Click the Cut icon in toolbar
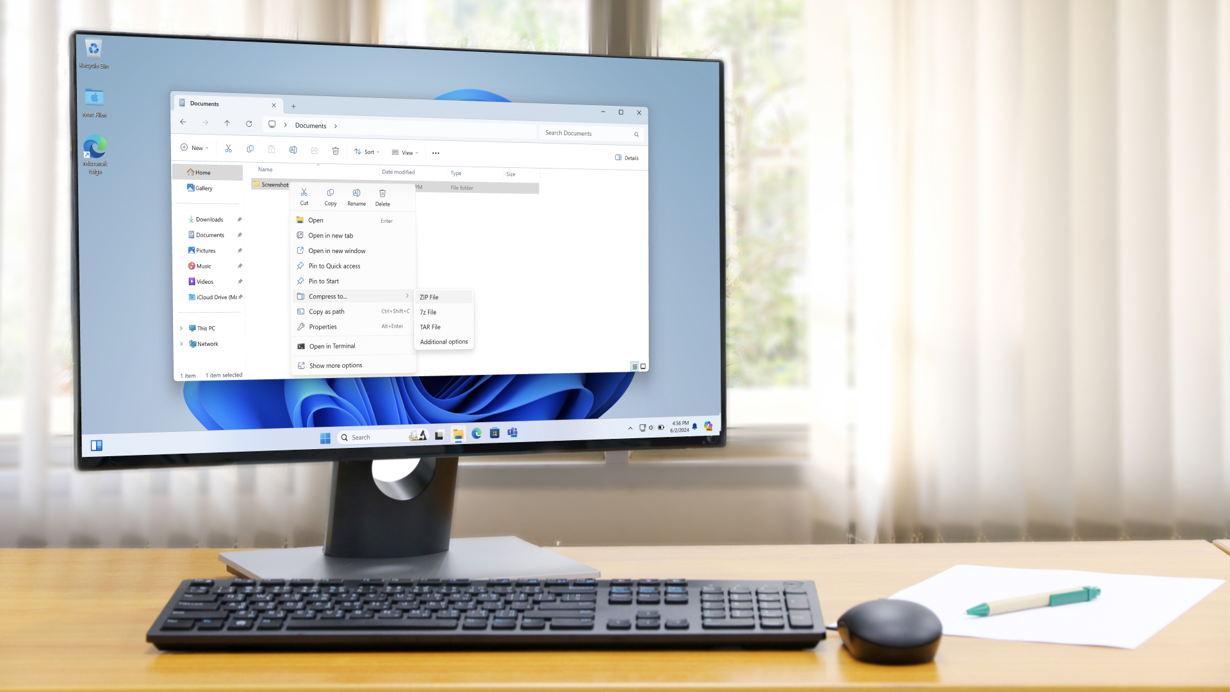Viewport: 1230px width, 692px height. pos(228,151)
